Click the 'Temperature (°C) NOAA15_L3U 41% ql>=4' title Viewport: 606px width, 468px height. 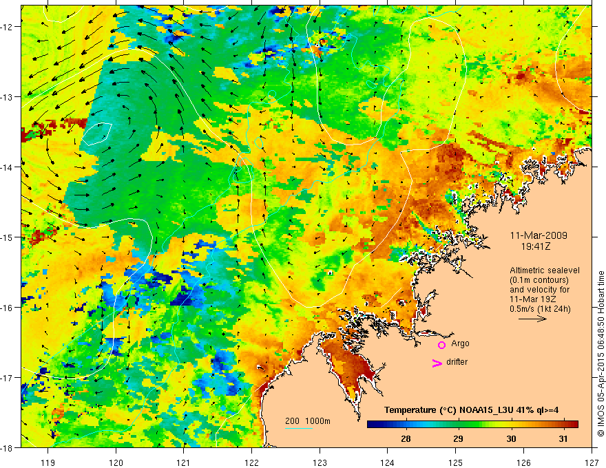click(x=472, y=410)
